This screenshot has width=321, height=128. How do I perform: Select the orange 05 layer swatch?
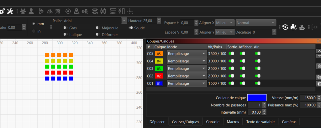(159, 54)
